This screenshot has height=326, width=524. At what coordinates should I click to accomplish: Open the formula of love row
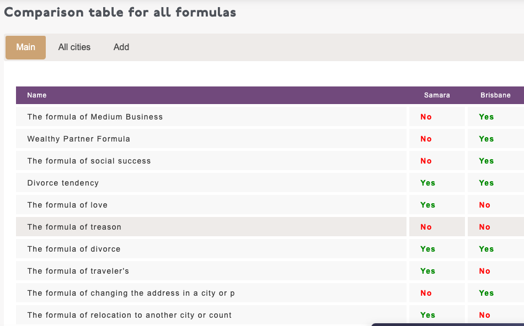pos(67,205)
